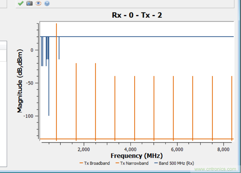Click the 8,000 tick label on frequency axis
Screen dimensions: 241x173
click(x=224, y=149)
